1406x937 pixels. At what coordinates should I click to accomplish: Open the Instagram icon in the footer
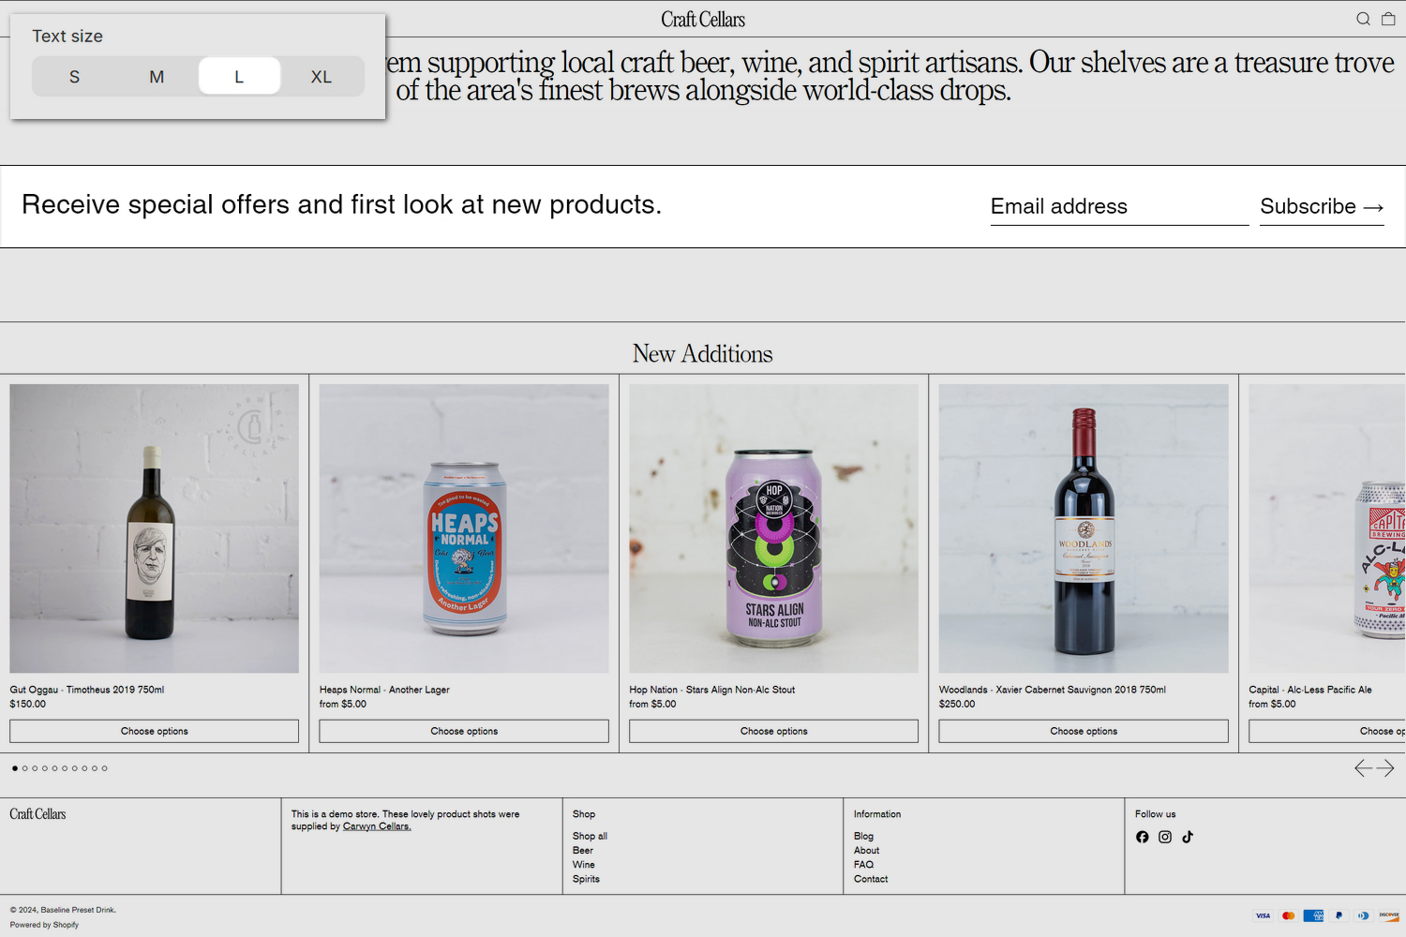point(1165,837)
